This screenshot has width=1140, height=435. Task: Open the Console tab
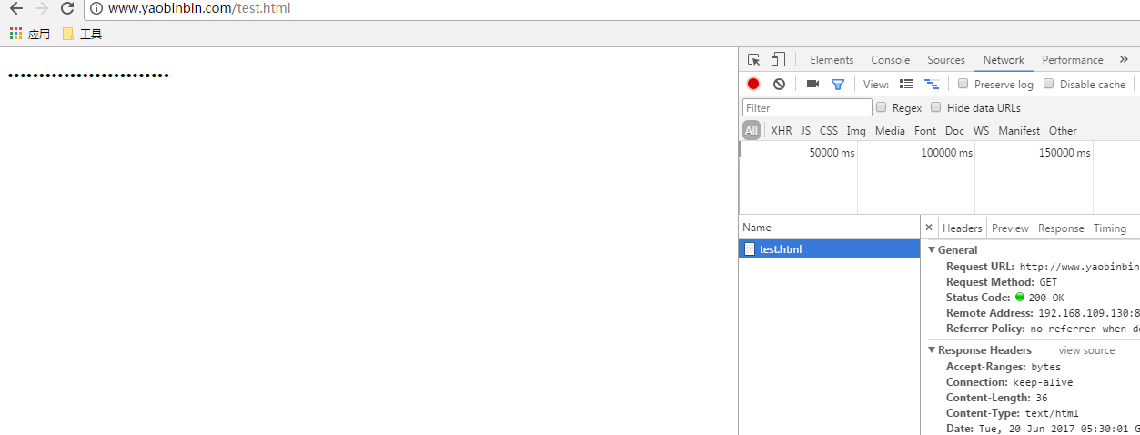click(x=890, y=60)
